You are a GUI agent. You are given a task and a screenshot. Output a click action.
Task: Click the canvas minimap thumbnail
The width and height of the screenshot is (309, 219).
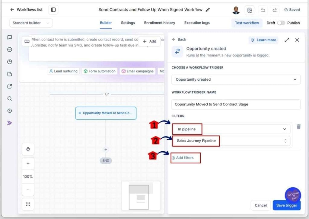pyautogui.click(x=141, y=196)
